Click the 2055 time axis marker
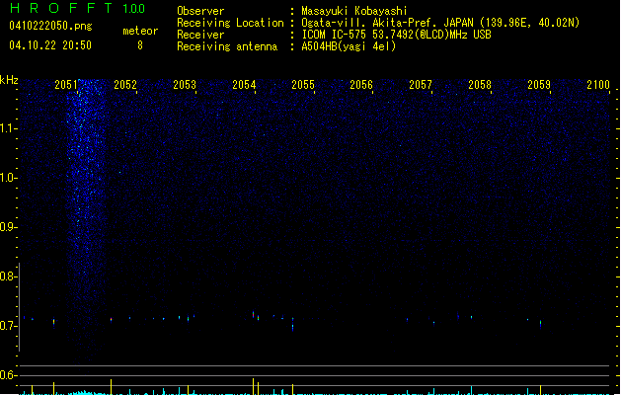The height and width of the screenshot is (395, 621). 303,85
